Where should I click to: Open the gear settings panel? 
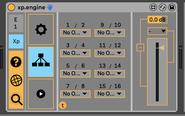pos(41,29)
